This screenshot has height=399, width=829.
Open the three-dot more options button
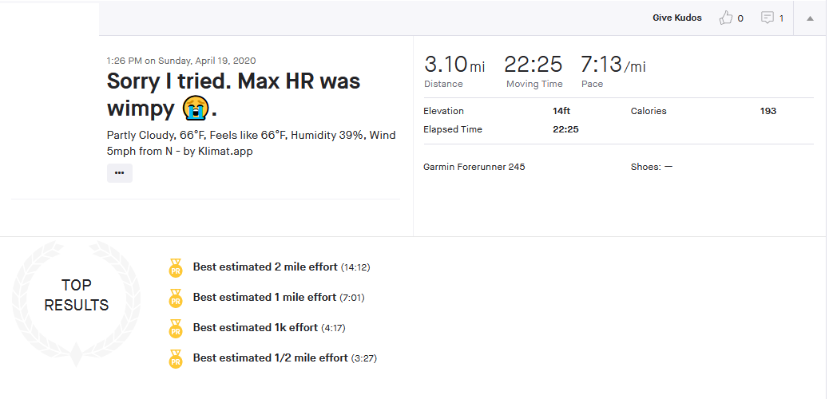coord(120,173)
